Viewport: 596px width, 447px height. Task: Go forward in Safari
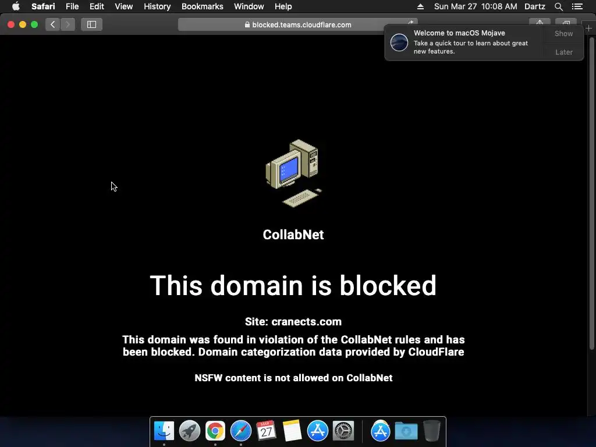coord(68,24)
